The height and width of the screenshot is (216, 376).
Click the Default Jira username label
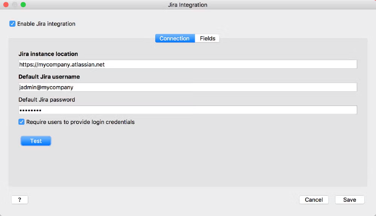pos(49,77)
